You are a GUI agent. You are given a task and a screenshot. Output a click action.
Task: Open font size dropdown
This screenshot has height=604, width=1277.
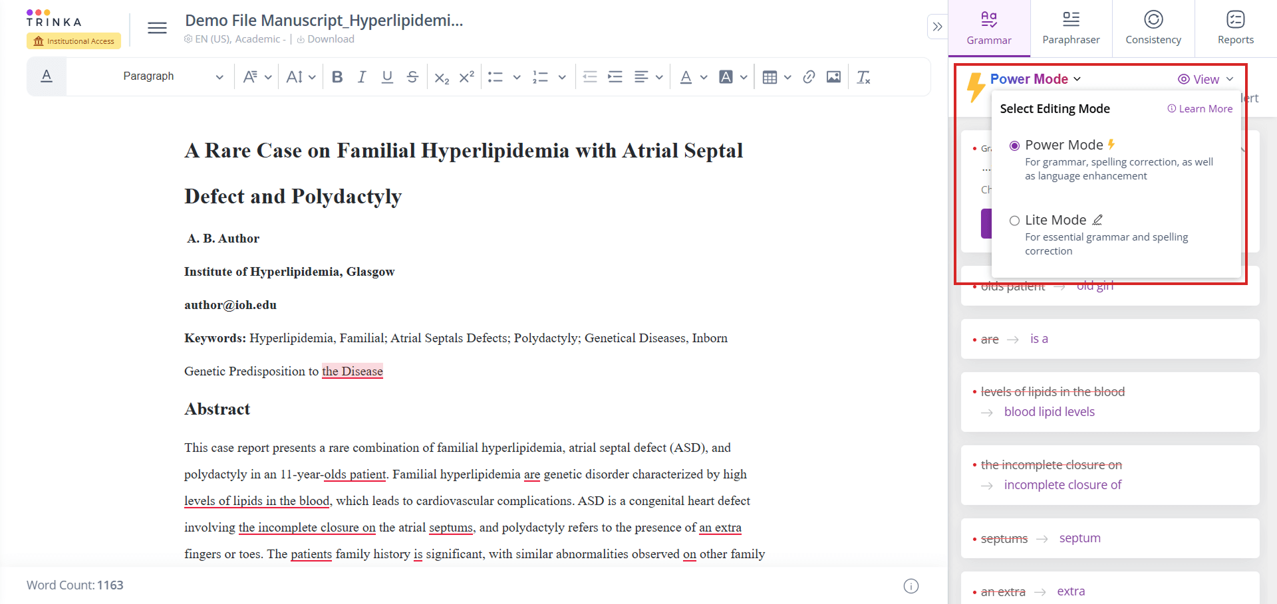pyautogui.click(x=301, y=77)
